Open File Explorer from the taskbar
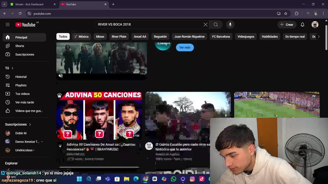This screenshot has height=184, width=328. point(126,179)
